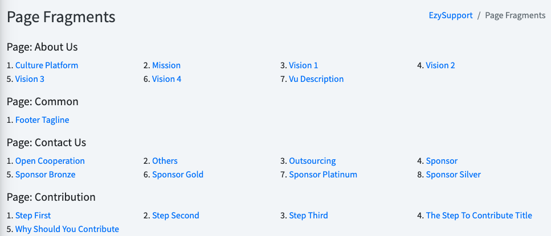551x236 pixels.
Task: Open the Culture Platform fragment
Action: pyautogui.click(x=47, y=65)
